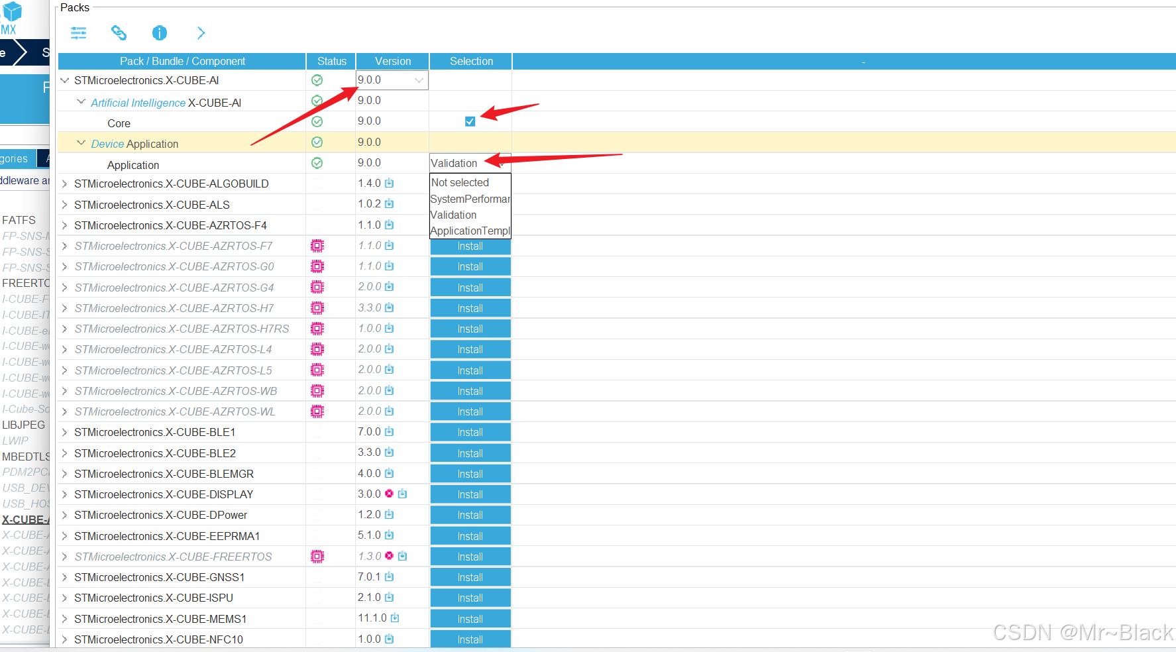Image resolution: width=1176 pixels, height=652 pixels.
Task: Choose 'Validation' in the open dropdown list
Action: pyautogui.click(x=470, y=215)
